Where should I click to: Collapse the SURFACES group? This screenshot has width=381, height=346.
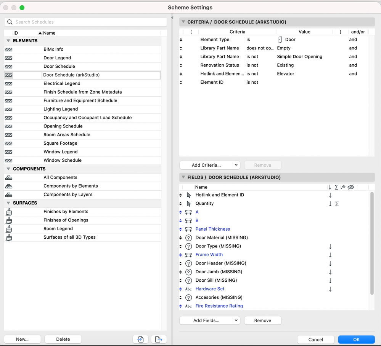(x=8, y=203)
